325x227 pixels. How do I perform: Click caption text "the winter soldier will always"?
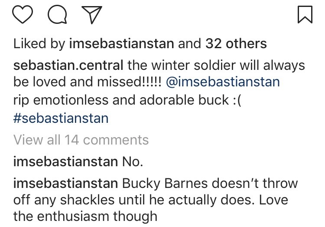click(x=217, y=66)
